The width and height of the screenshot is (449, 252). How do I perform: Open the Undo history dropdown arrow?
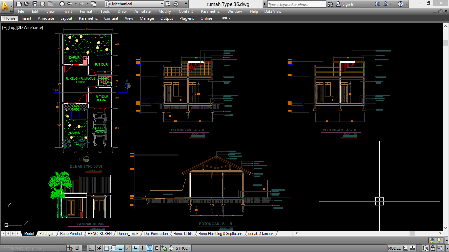pyautogui.click(x=75, y=4)
